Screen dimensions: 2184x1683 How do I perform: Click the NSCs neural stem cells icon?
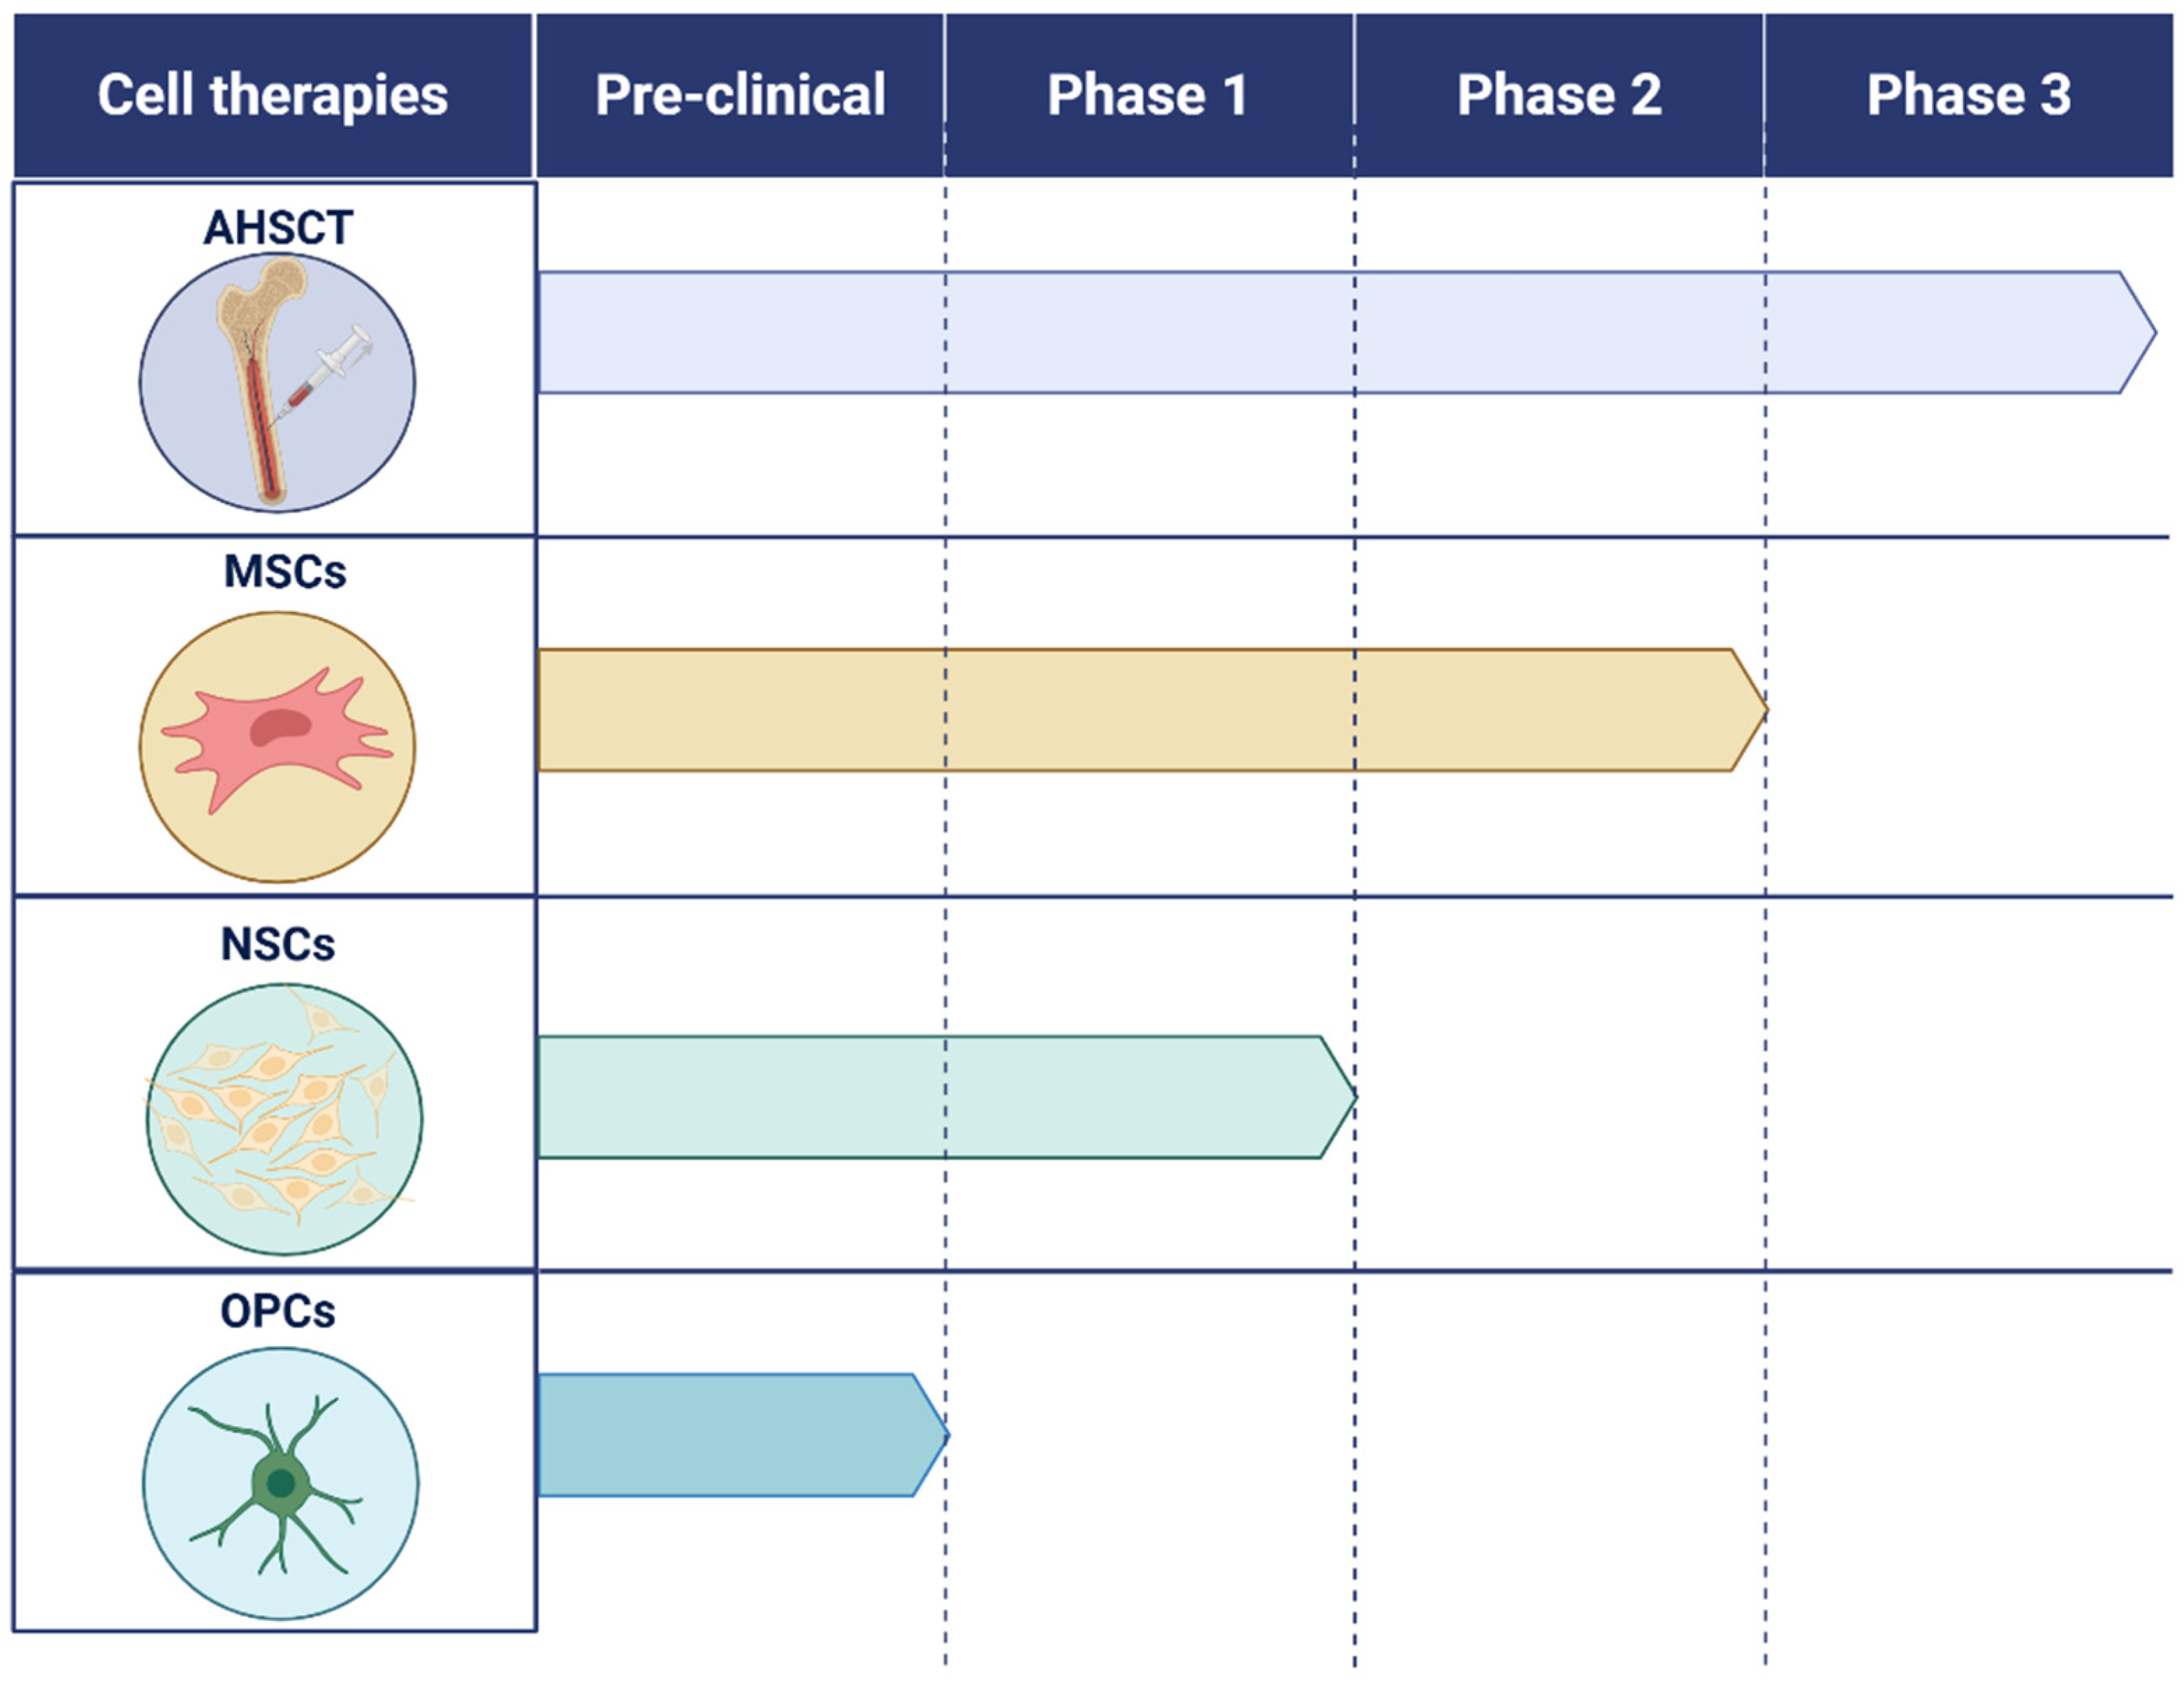click(284, 1118)
